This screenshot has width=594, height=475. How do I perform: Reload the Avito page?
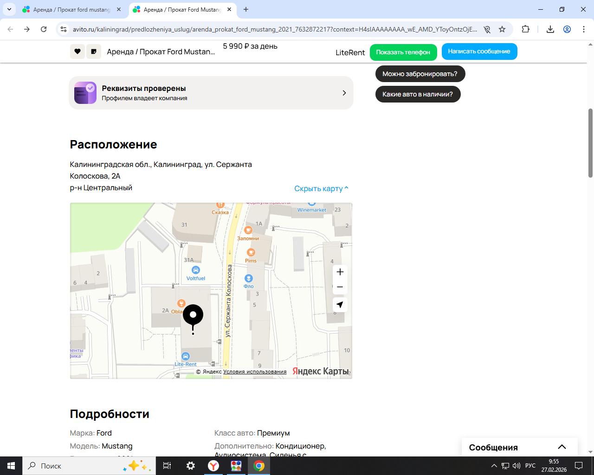[x=44, y=29]
